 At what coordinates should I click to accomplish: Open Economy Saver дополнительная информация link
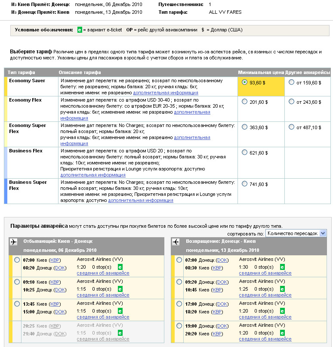click(166, 93)
